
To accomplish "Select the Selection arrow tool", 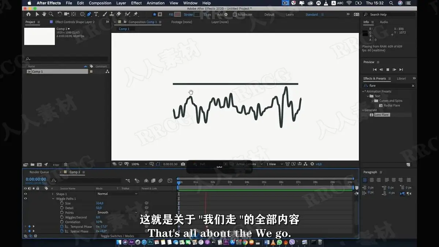I will pyautogui.click(x=37, y=14).
